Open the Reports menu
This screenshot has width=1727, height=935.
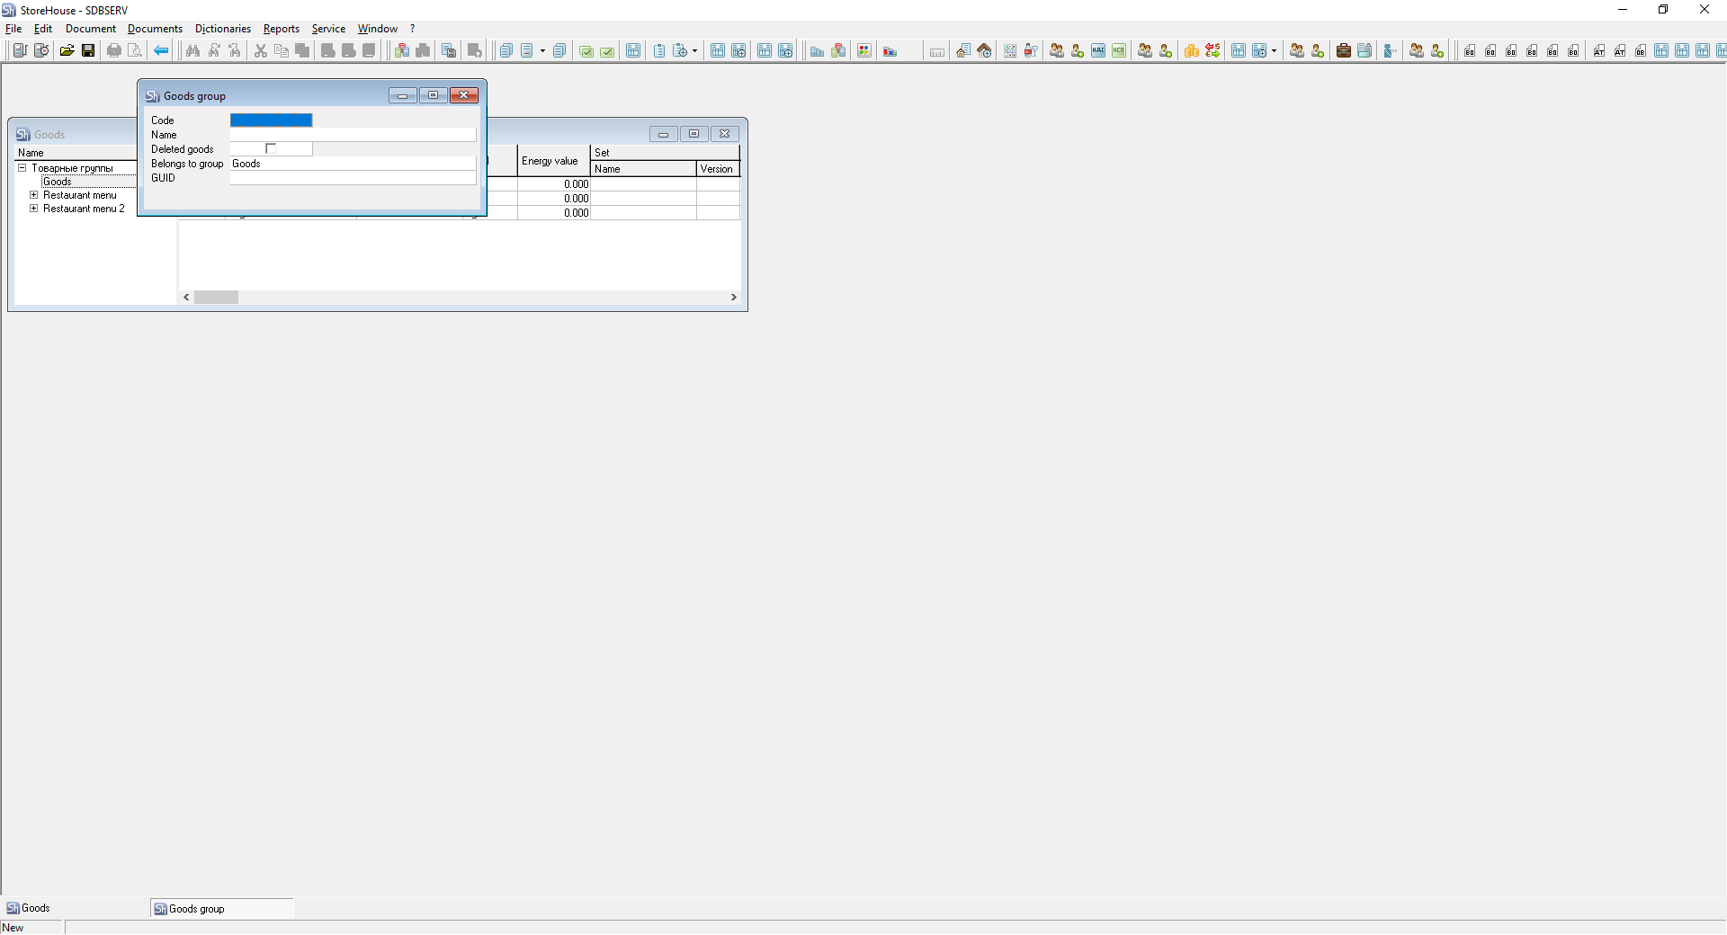point(281,29)
